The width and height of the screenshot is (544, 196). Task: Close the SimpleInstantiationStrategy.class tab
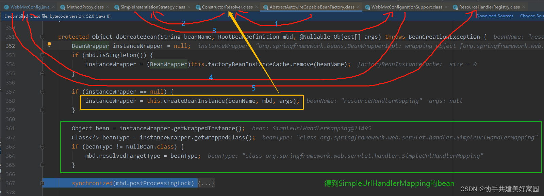(189, 7)
